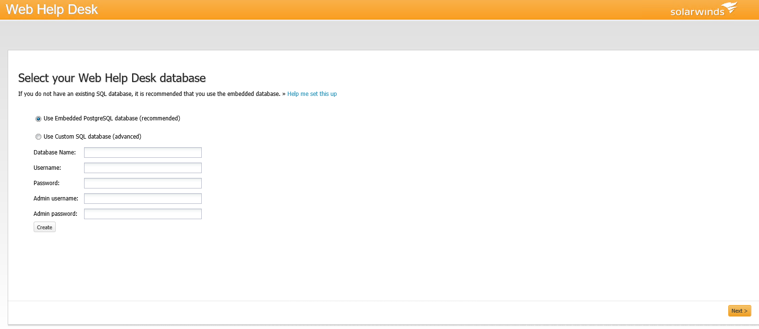Click the 'Admin username:' label
This screenshot has height=329, width=759.
click(56, 199)
